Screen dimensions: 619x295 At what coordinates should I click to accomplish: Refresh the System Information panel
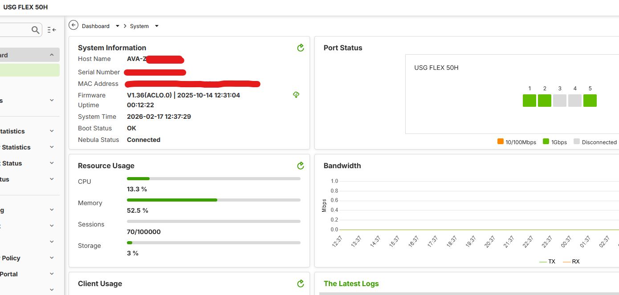click(301, 48)
